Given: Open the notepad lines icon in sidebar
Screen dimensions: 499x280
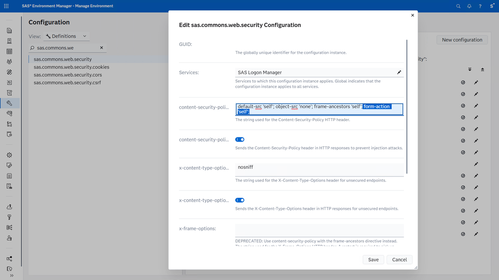Looking at the screenshot, I should [x=9, y=176].
